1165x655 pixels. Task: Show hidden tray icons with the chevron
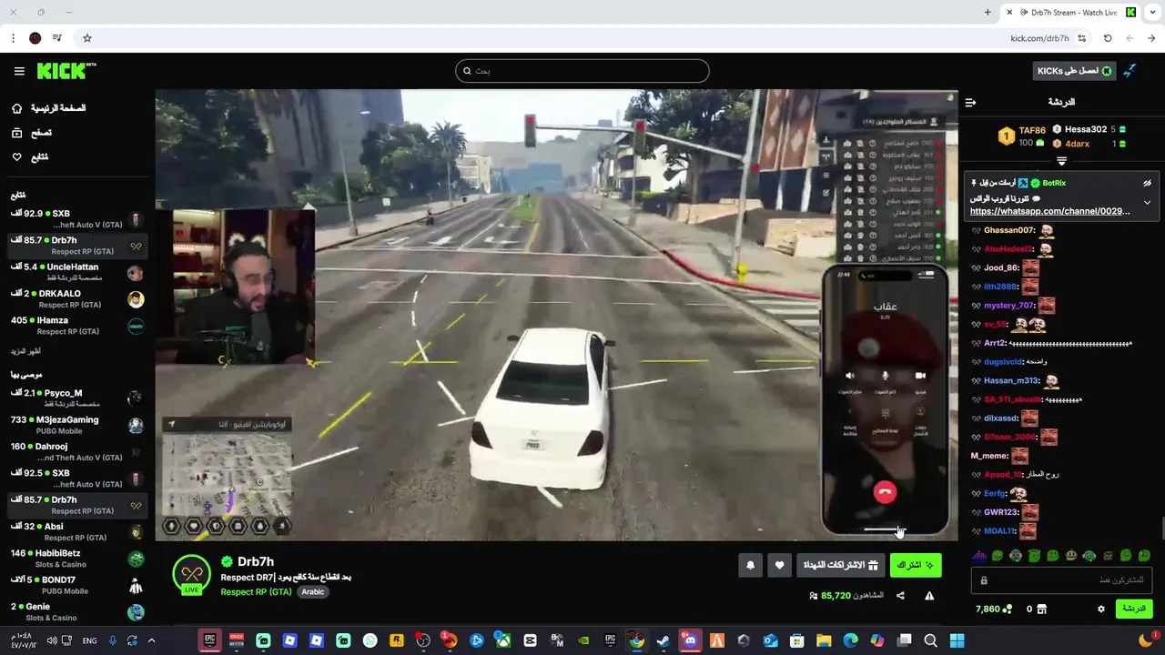(151, 640)
